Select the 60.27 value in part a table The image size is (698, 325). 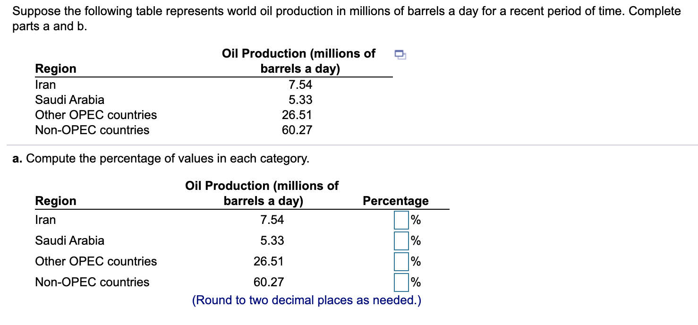[269, 282]
